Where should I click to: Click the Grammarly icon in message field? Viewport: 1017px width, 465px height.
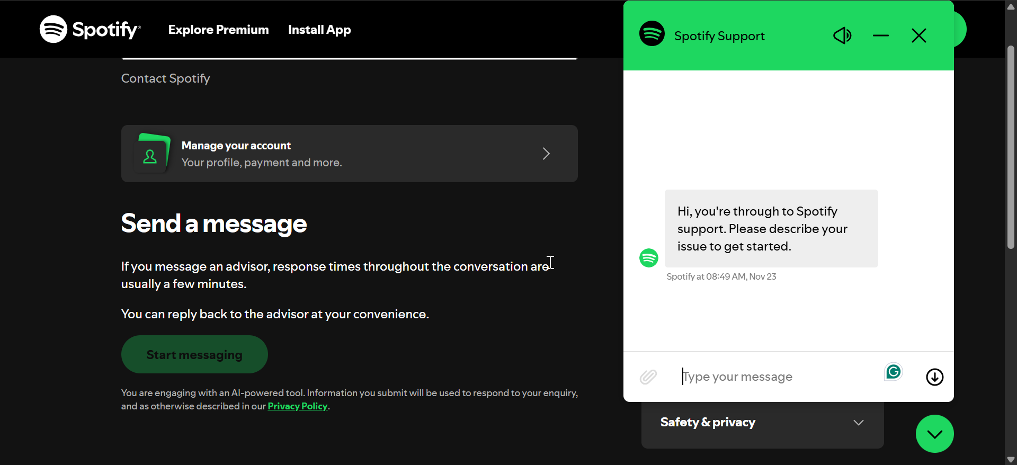click(893, 372)
